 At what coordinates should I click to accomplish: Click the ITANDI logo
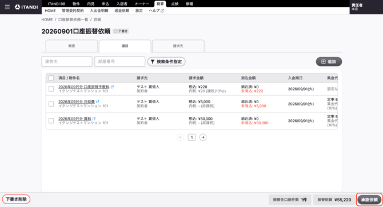pos(26,7)
